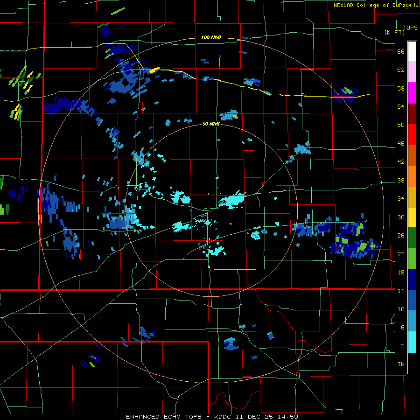Pick the bright red legend swatch
The image size is (420, 420).
click(x=412, y=134)
